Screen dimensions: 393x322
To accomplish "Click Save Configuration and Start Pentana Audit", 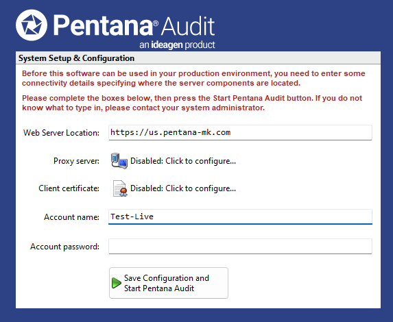I will pyautogui.click(x=169, y=283).
